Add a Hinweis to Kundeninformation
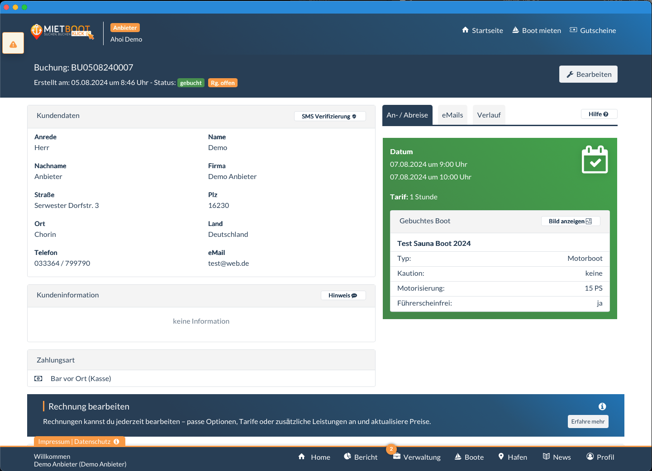This screenshot has height=471, width=652. click(343, 295)
